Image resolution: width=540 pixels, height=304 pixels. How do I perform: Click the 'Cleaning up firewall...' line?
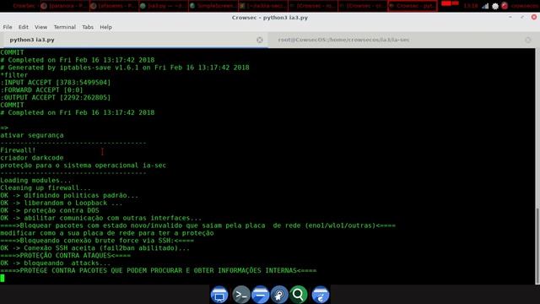pos(46,188)
